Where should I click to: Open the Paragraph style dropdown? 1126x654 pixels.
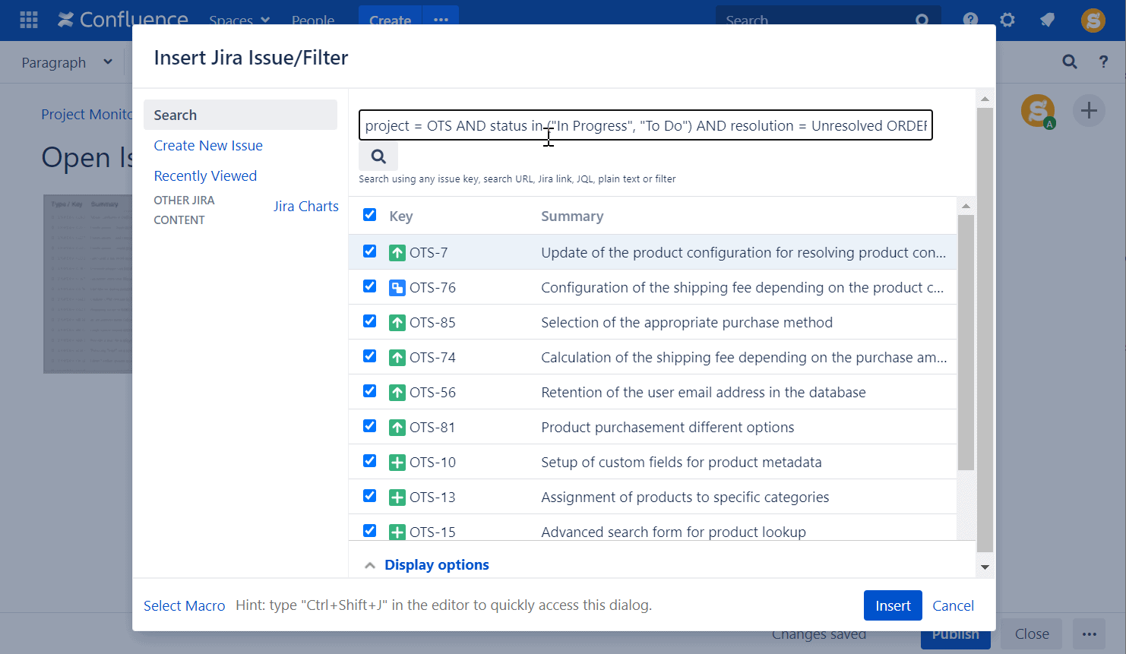[x=66, y=62]
